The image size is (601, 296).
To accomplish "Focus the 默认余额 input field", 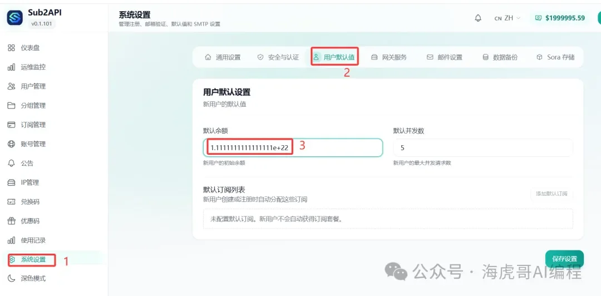I will [x=293, y=147].
